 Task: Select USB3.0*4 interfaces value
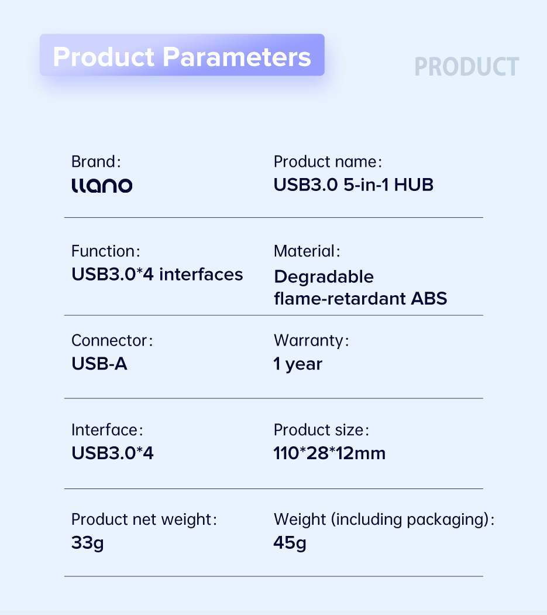pyautogui.click(x=157, y=274)
